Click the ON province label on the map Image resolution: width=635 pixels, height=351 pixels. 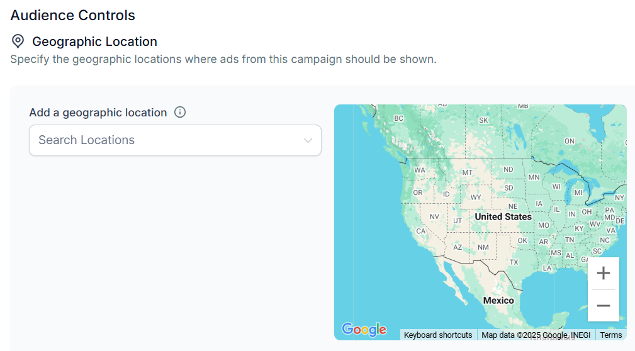click(x=570, y=142)
